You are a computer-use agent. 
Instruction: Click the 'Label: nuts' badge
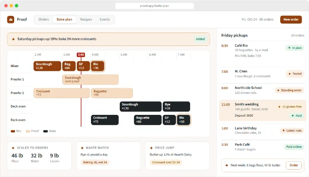292,131
